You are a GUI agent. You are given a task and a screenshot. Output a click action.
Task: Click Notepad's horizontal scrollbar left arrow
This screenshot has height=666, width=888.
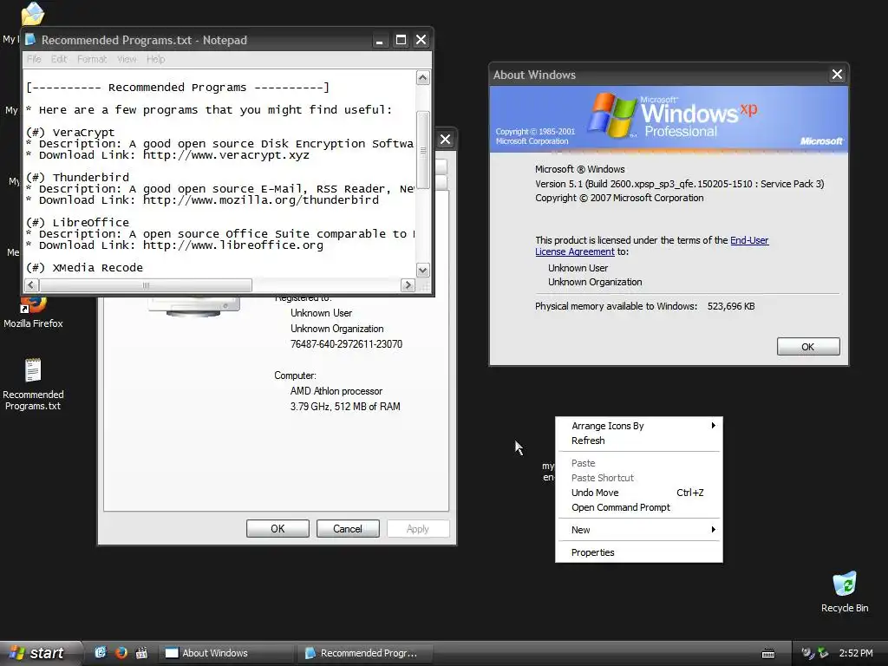(x=32, y=284)
